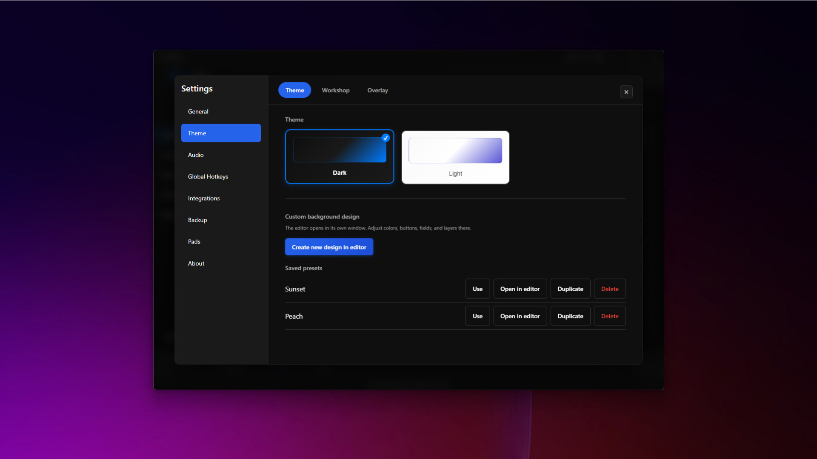
Task: Open the Sunset preset in editor
Action: pos(520,289)
